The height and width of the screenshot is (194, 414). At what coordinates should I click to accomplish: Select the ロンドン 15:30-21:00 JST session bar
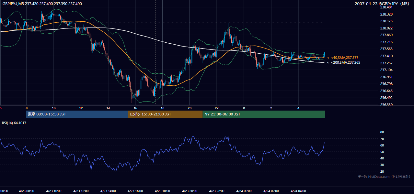point(165,114)
